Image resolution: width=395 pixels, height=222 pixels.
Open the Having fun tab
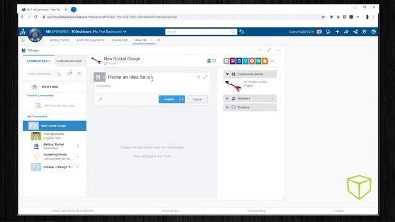[120, 40]
